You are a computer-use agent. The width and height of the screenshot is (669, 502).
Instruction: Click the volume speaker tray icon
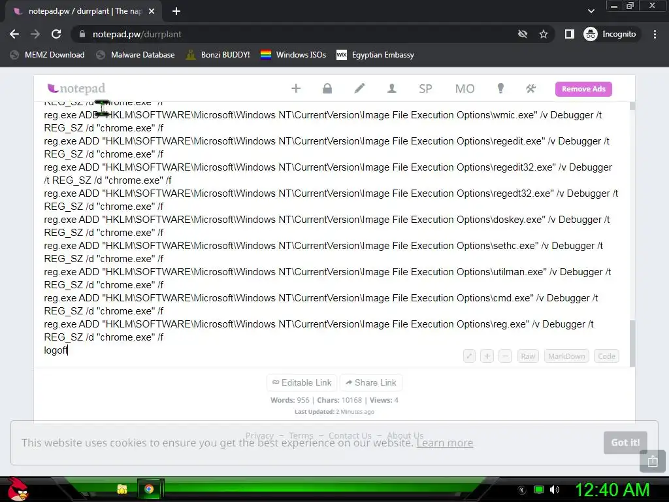[x=554, y=490]
